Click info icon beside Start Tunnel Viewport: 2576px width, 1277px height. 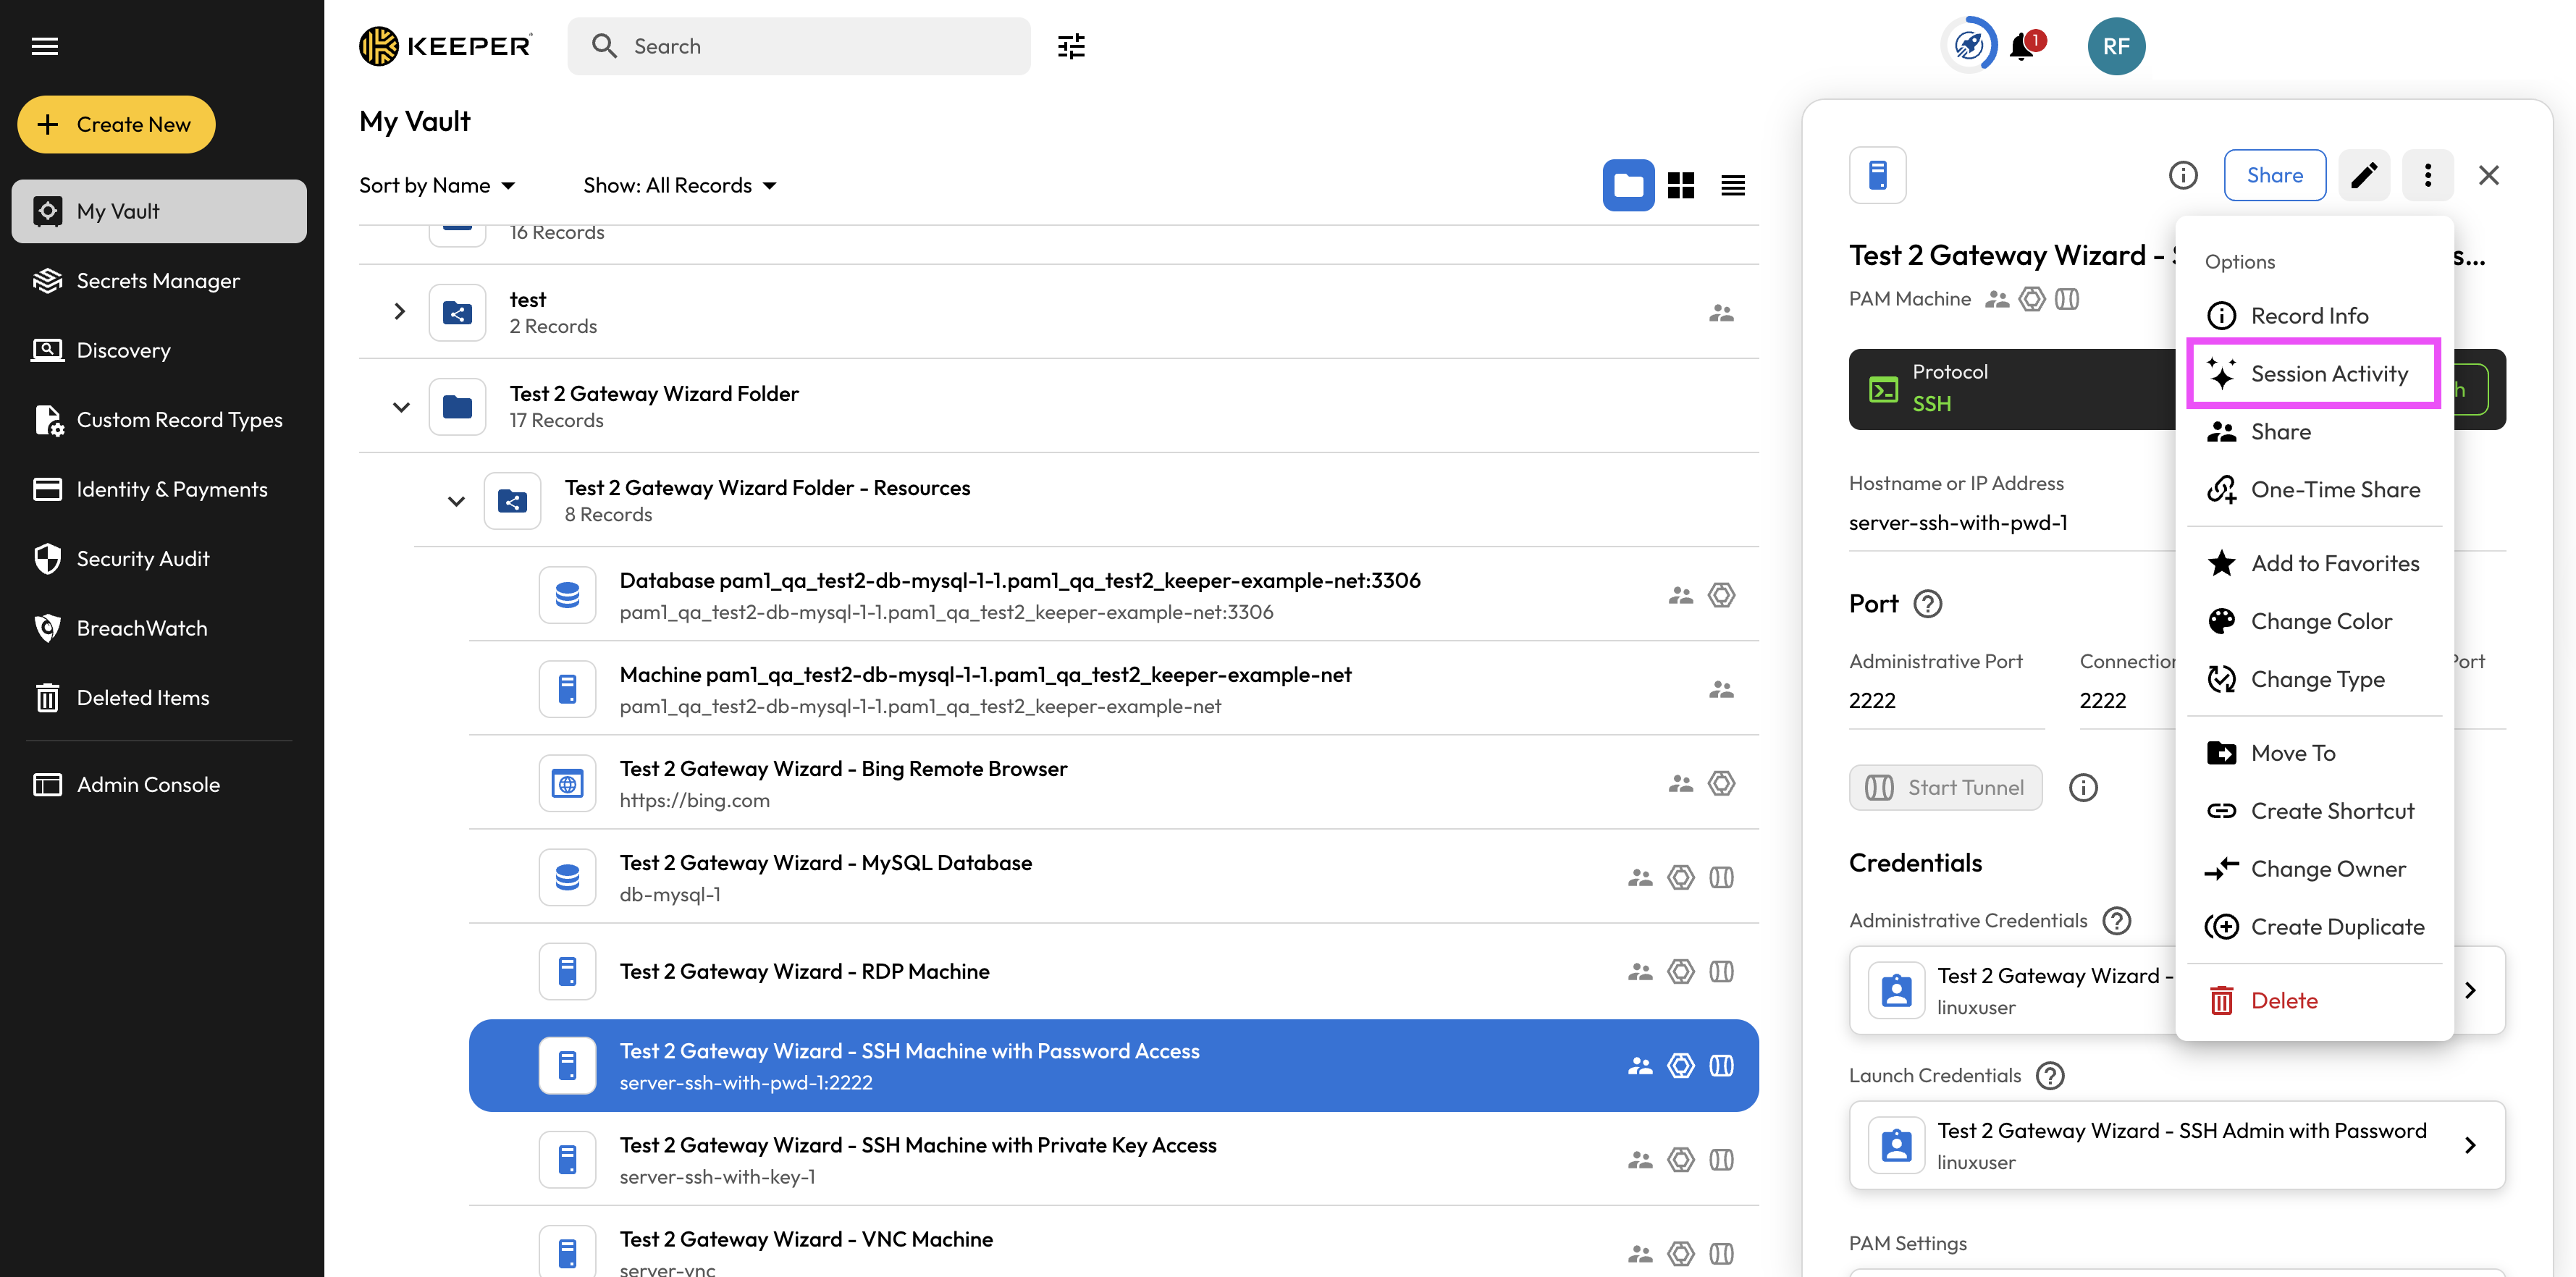[x=2083, y=787]
